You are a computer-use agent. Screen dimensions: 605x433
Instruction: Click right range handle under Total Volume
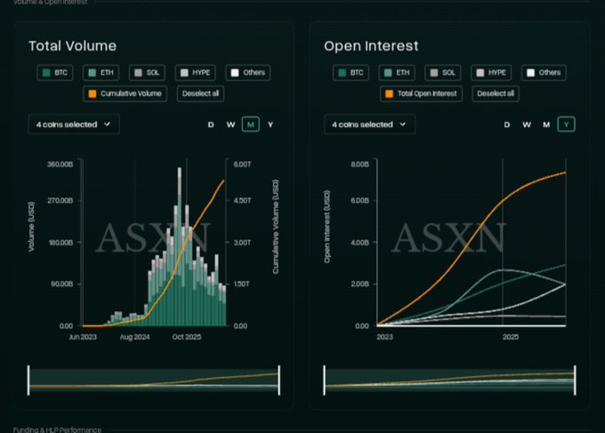tap(279, 381)
